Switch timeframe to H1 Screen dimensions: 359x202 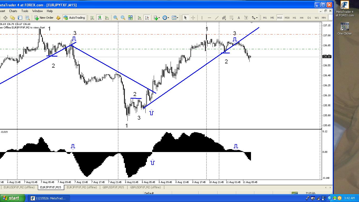pyautogui.click(x=294, y=18)
